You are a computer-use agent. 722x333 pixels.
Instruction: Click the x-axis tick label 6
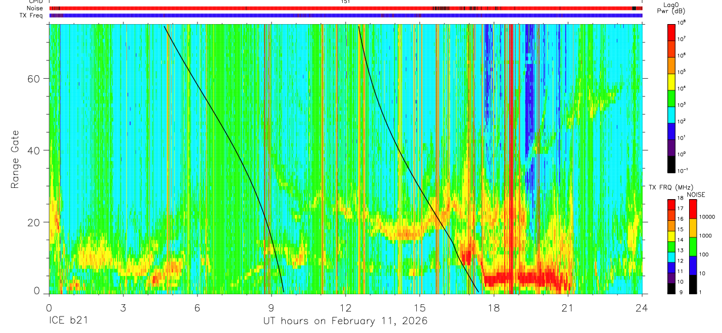[x=197, y=307]
